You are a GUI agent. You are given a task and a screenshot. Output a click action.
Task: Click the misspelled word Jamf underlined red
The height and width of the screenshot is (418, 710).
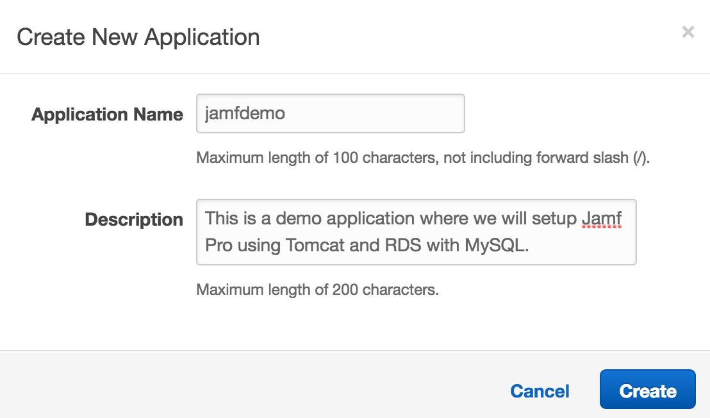coord(601,219)
